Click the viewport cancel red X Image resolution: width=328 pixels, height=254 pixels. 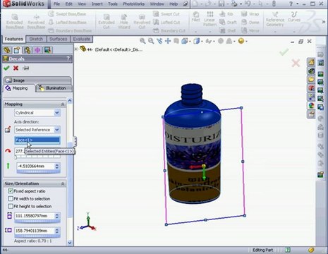click(x=296, y=63)
